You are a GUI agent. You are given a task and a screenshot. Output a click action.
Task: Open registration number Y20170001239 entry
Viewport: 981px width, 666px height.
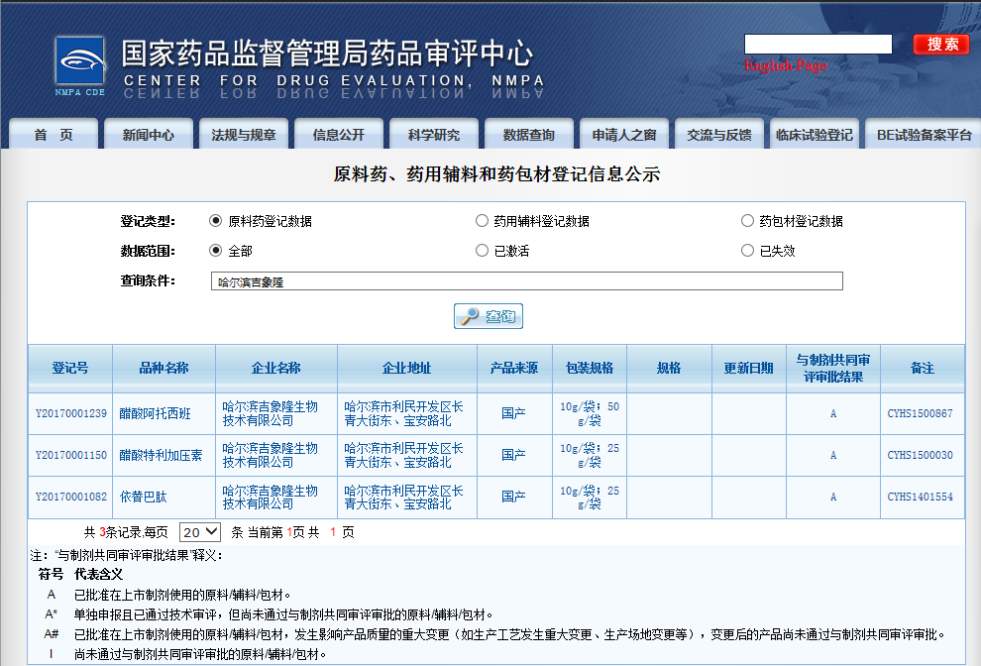click(70, 413)
